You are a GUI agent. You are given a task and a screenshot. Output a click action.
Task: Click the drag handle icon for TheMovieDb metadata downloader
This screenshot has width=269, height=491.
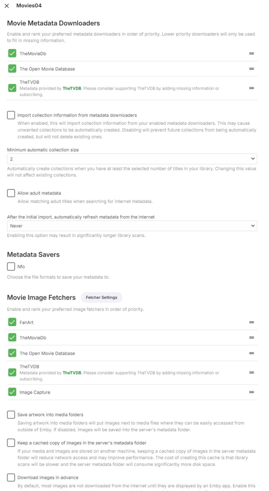click(251, 54)
